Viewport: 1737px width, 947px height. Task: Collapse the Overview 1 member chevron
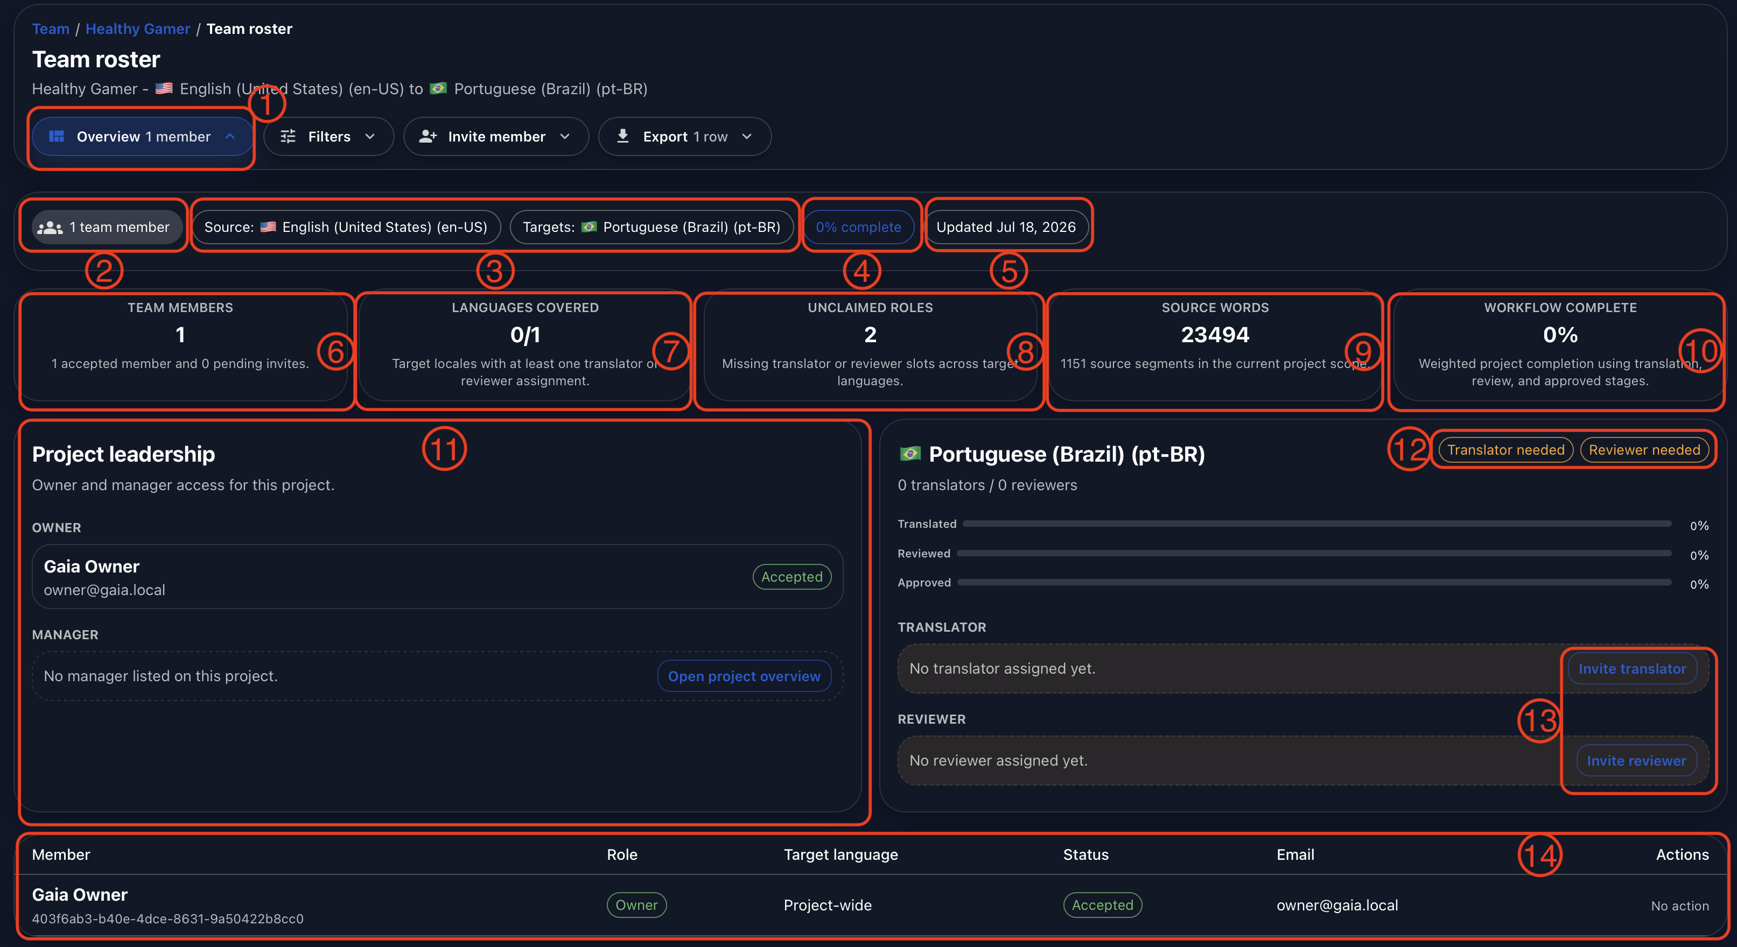pyautogui.click(x=230, y=136)
